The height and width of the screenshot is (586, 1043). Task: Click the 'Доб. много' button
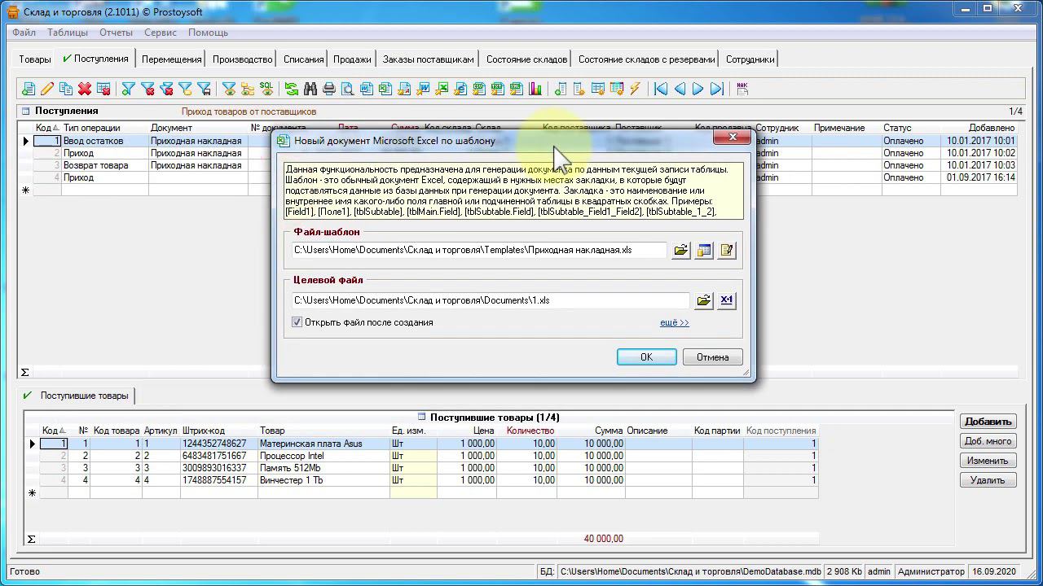988,441
